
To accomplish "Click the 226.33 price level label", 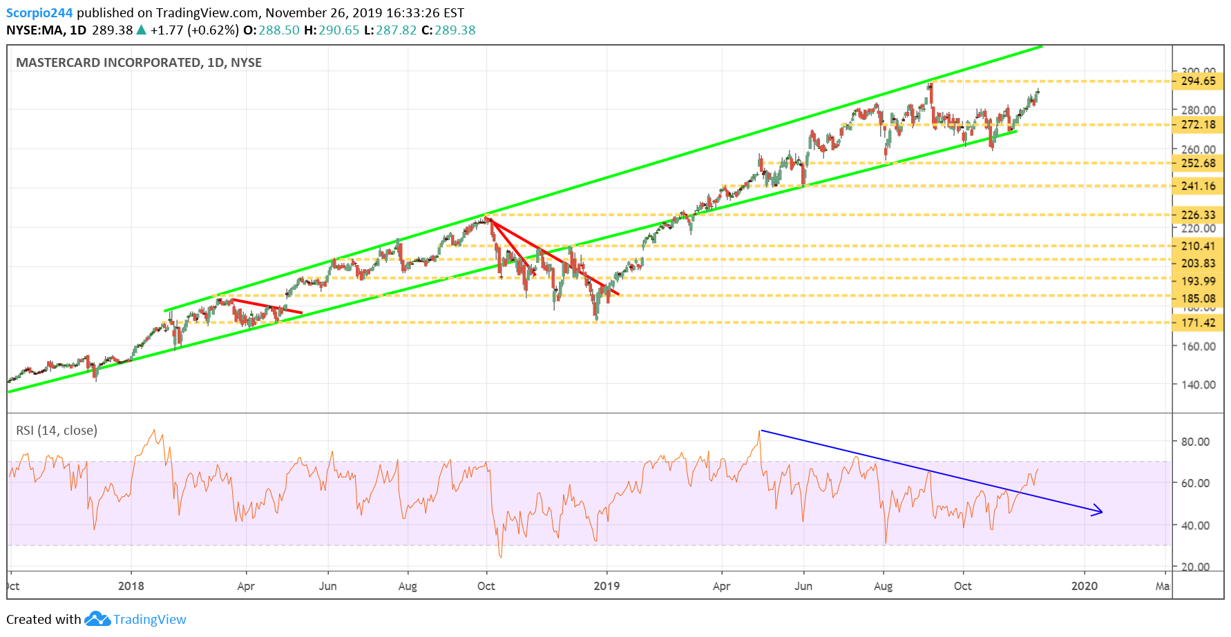I will (x=1198, y=215).
